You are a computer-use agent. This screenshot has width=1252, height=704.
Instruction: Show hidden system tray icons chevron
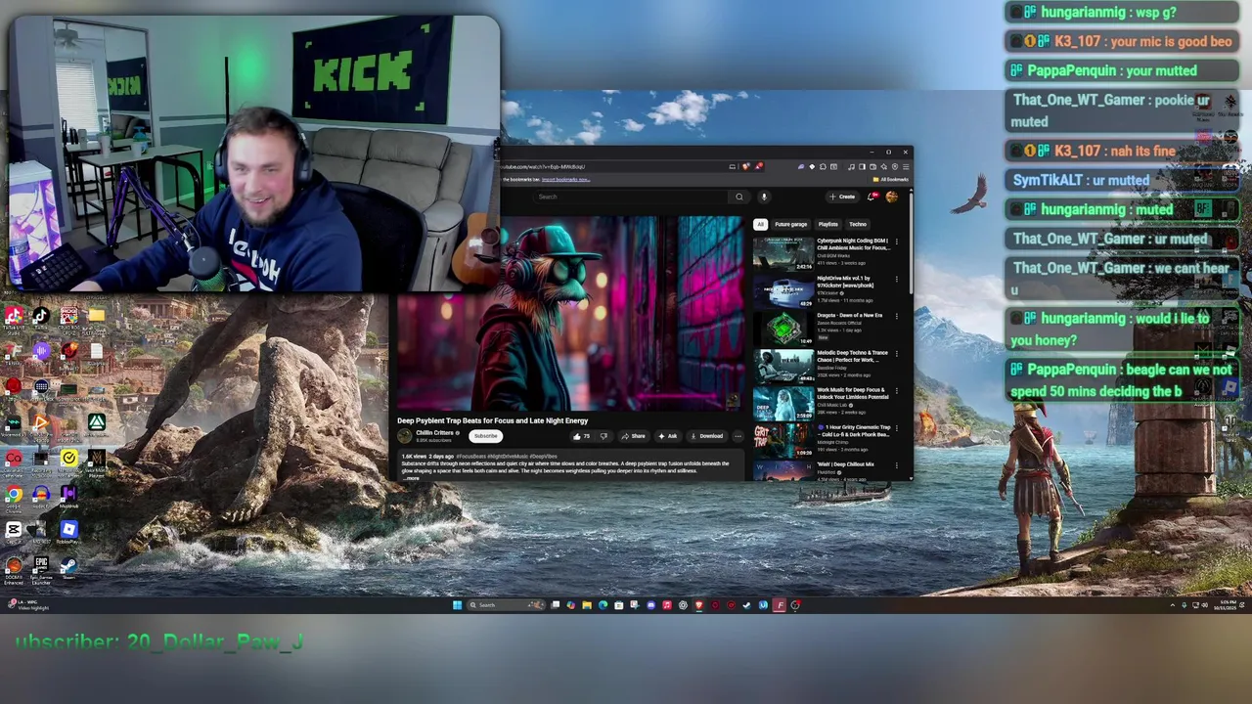[1172, 605]
